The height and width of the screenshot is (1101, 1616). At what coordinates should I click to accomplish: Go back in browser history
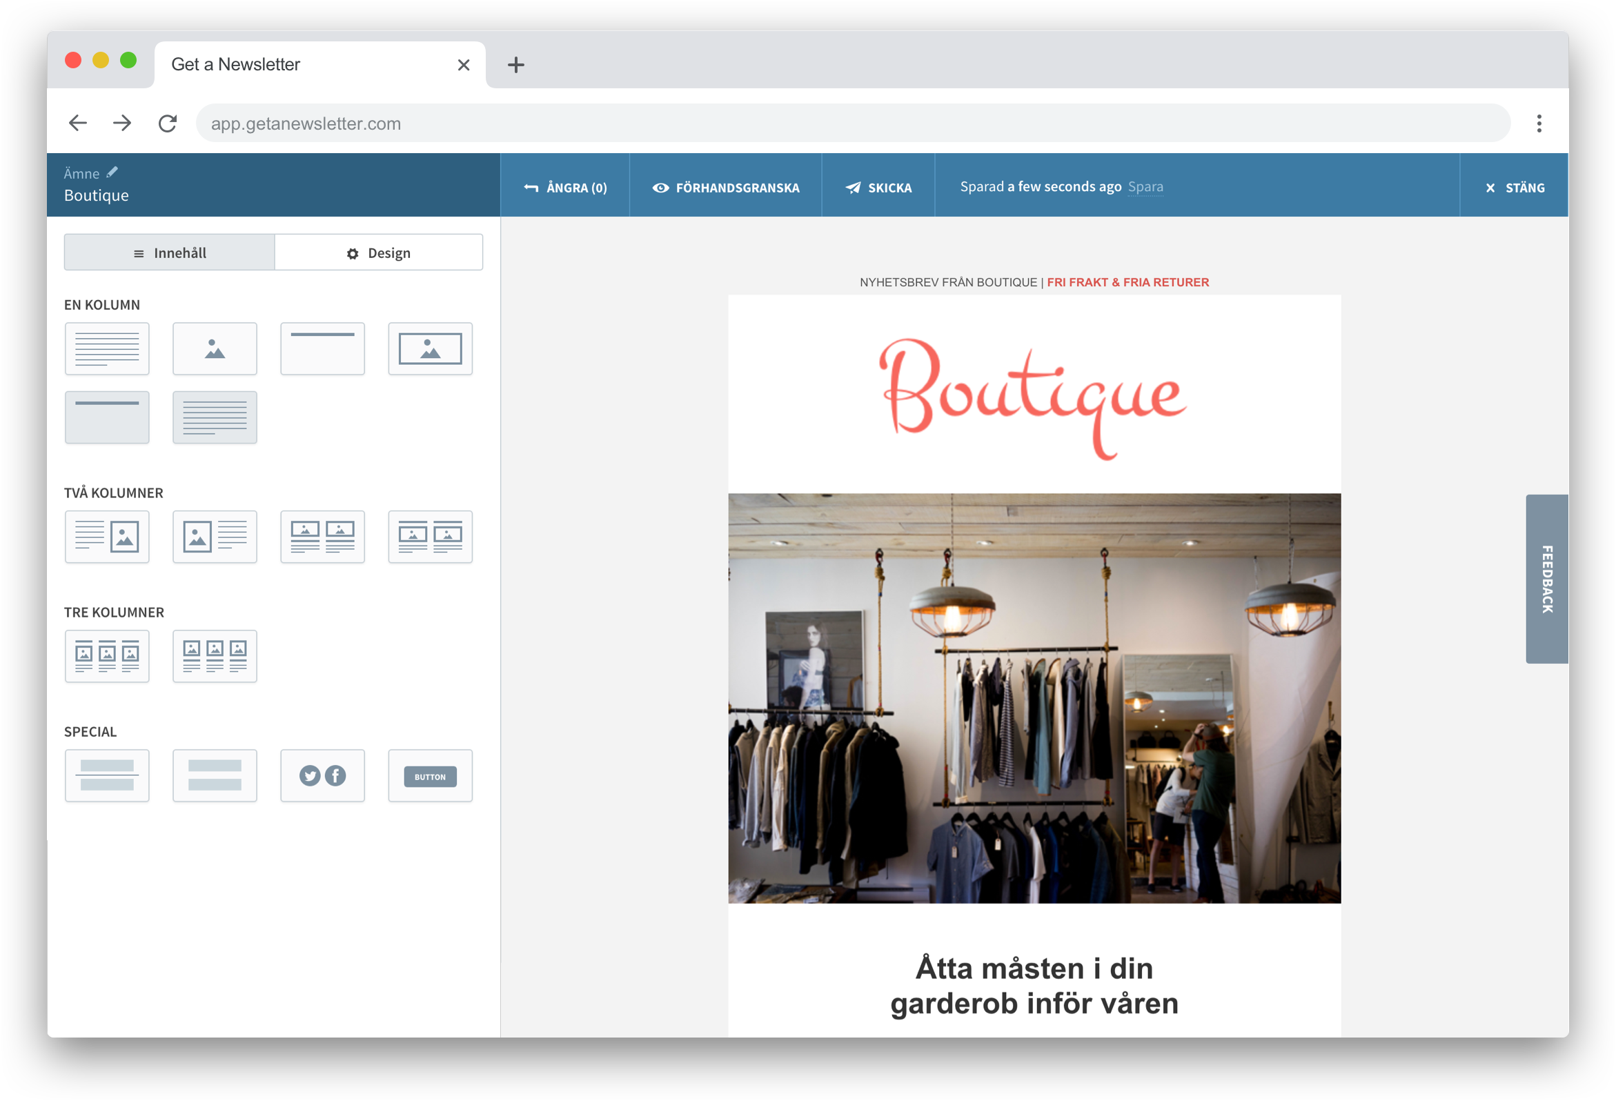[x=78, y=123]
